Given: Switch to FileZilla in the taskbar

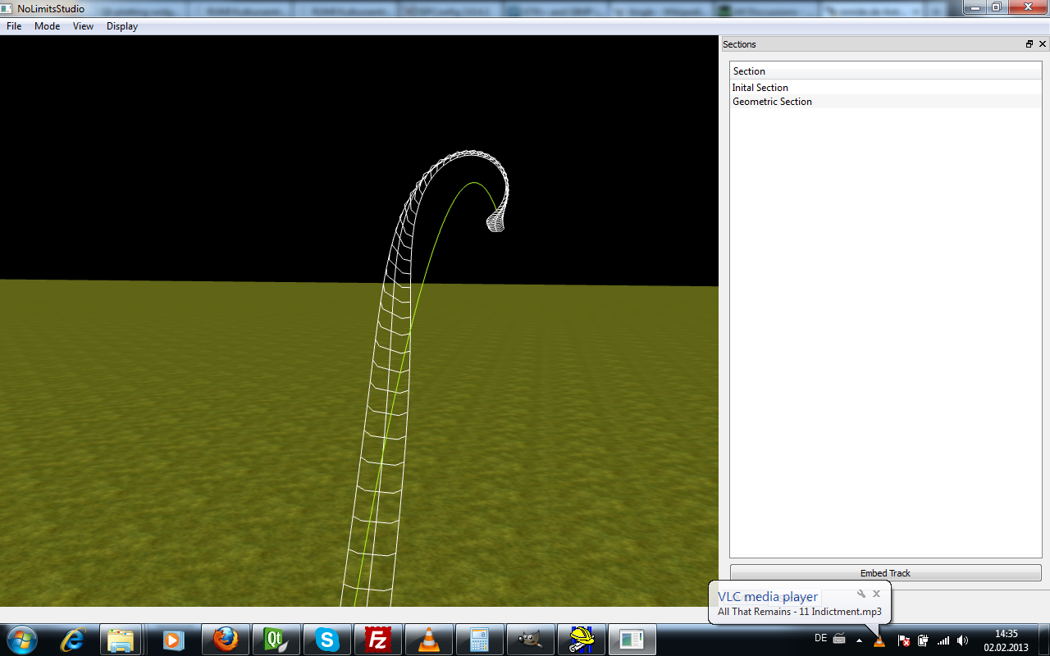Looking at the screenshot, I should (377, 640).
